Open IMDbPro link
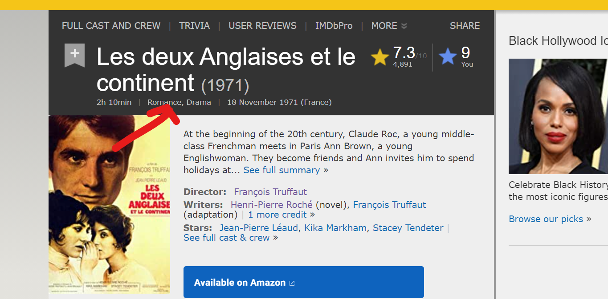 pos(334,26)
